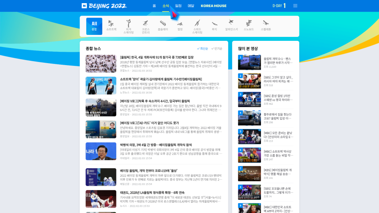Open thumbnail of 코로나19 '몸살' article

(x=101, y=177)
